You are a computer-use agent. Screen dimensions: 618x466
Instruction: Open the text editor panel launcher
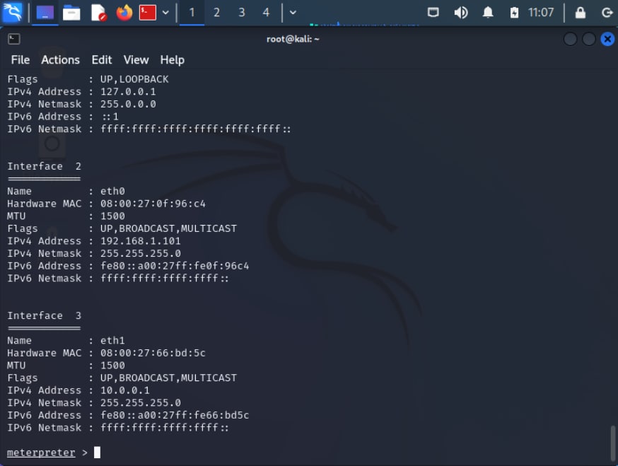pos(98,13)
